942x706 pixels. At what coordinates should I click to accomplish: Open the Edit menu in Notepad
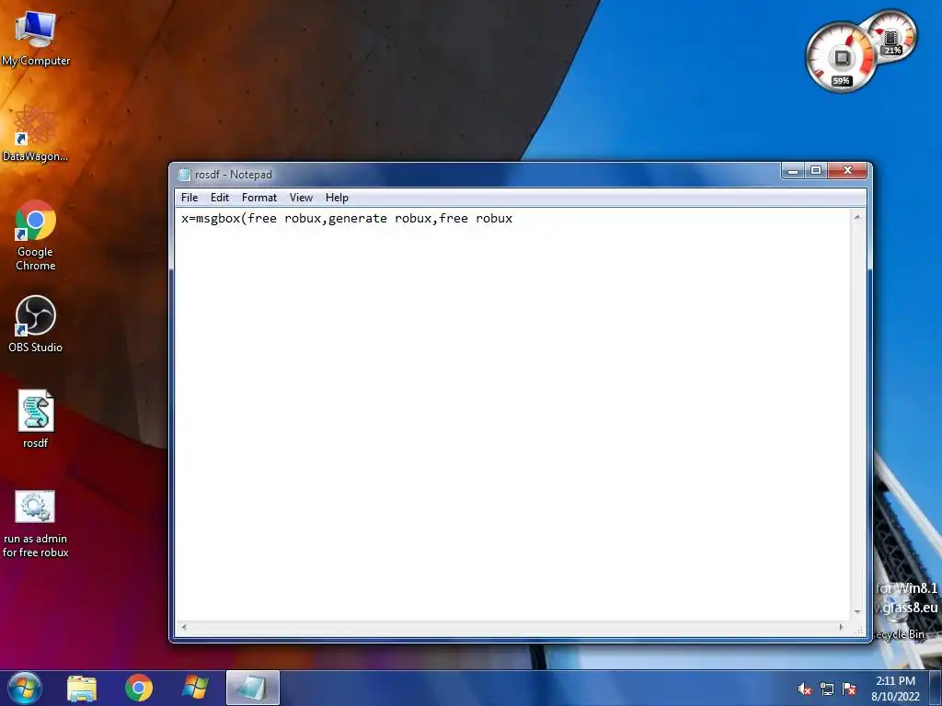(x=219, y=198)
